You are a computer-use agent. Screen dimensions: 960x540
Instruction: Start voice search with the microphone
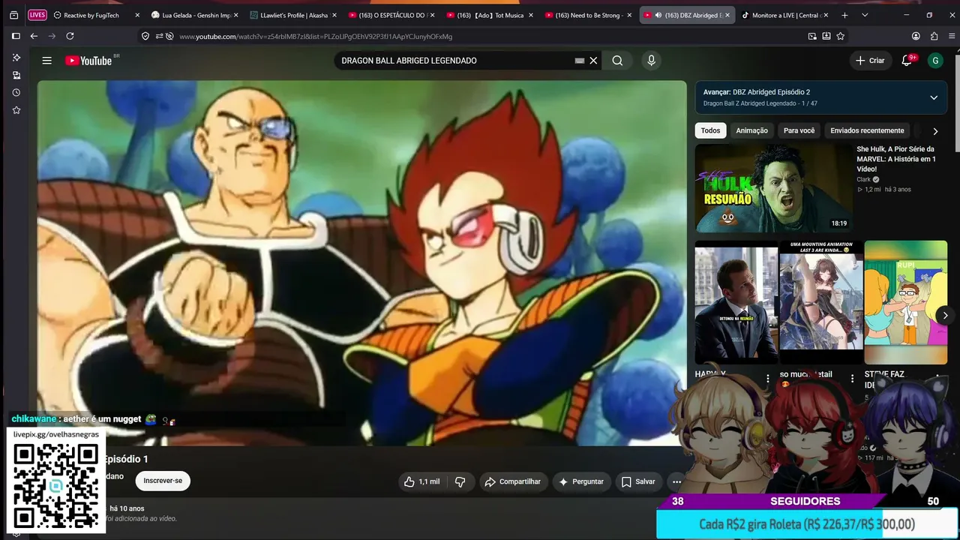651,61
